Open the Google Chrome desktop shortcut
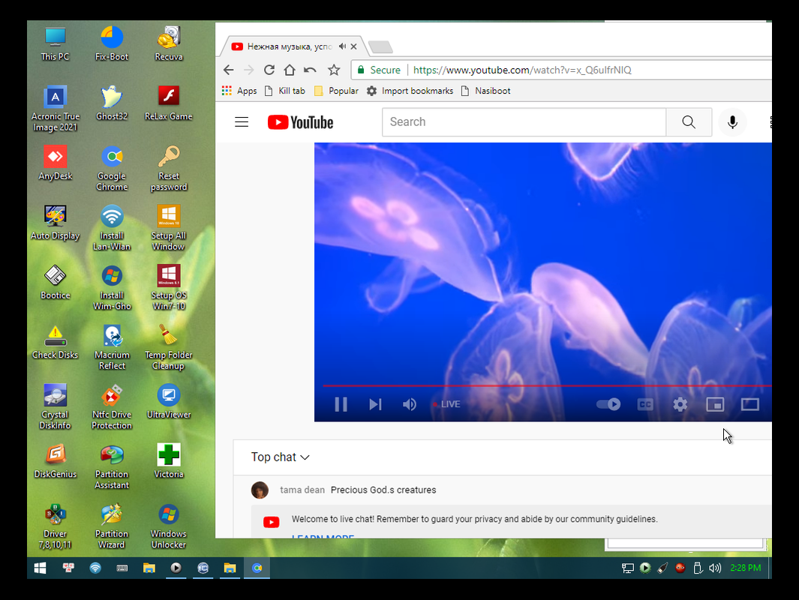The image size is (799, 600). pos(112,169)
